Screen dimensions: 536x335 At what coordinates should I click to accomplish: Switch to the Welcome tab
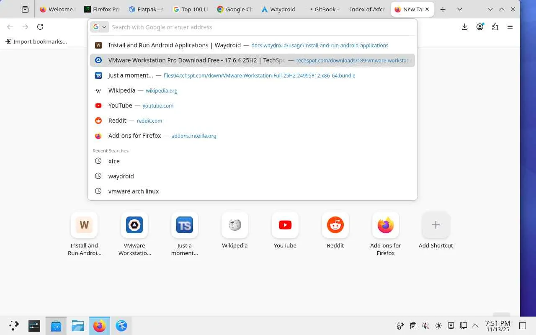pyautogui.click(x=56, y=9)
